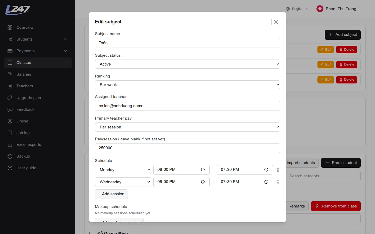Image resolution: width=375 pixels, height=234 pixels.
Task: Open the Phạm Thu Trang account menu
Action: click(339, 9)
